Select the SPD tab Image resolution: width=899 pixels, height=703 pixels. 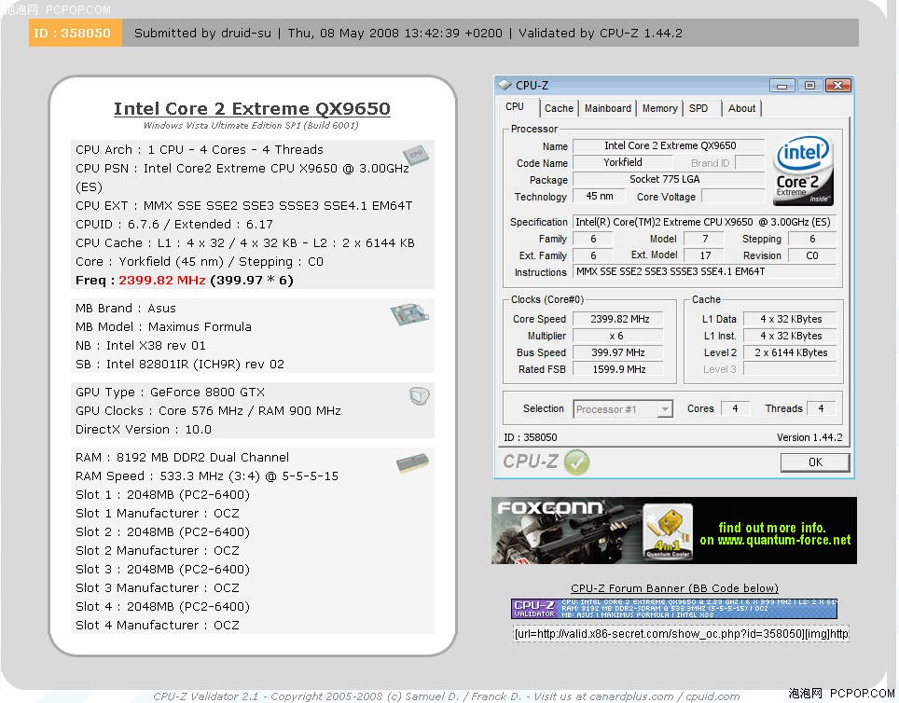[x=698, y=108]
